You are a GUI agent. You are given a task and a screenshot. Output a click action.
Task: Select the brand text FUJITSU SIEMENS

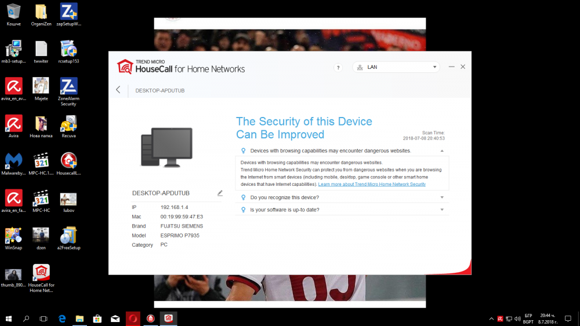[182, 226]
